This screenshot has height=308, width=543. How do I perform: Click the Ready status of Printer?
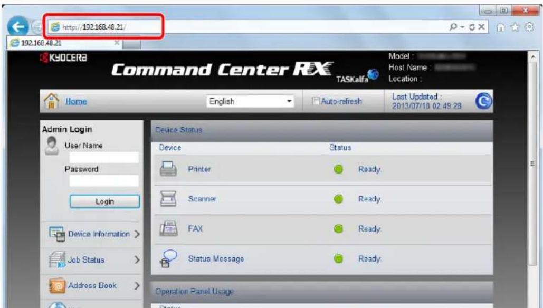point(369,169)
